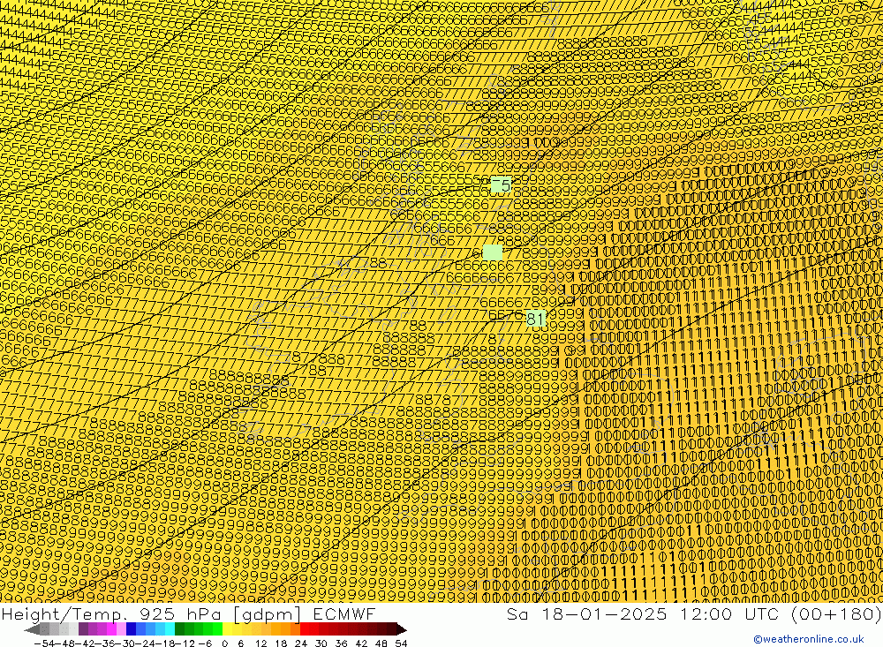Click the legend value 36
This screenshot has height=647, width=883.
pyautogui.click(x=341, y=643)
